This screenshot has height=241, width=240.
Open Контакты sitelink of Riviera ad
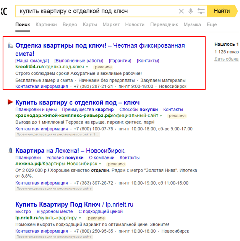[x=173, y=109]
